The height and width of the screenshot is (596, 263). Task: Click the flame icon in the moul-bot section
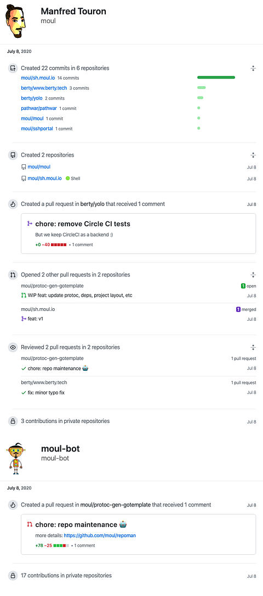(x=13, y=505)
